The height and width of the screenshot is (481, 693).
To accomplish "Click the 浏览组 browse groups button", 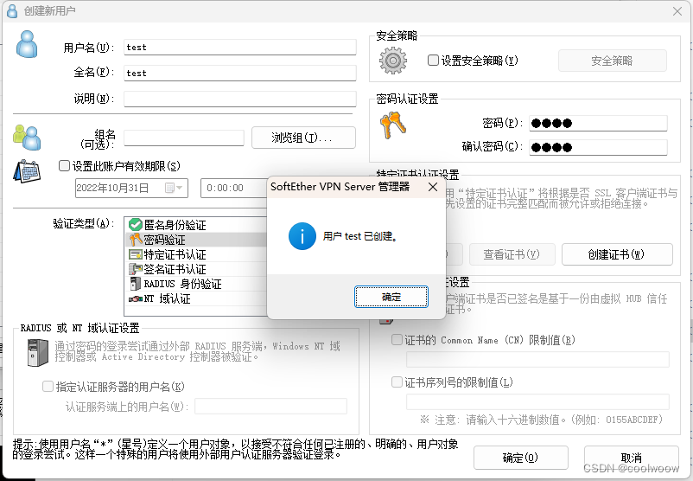I will pos(303,138).
